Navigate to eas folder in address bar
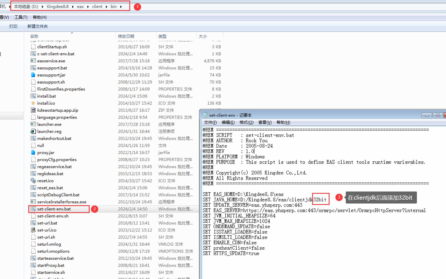The width and height of the screenshot is (446, 279). click(x=80, y=6)
